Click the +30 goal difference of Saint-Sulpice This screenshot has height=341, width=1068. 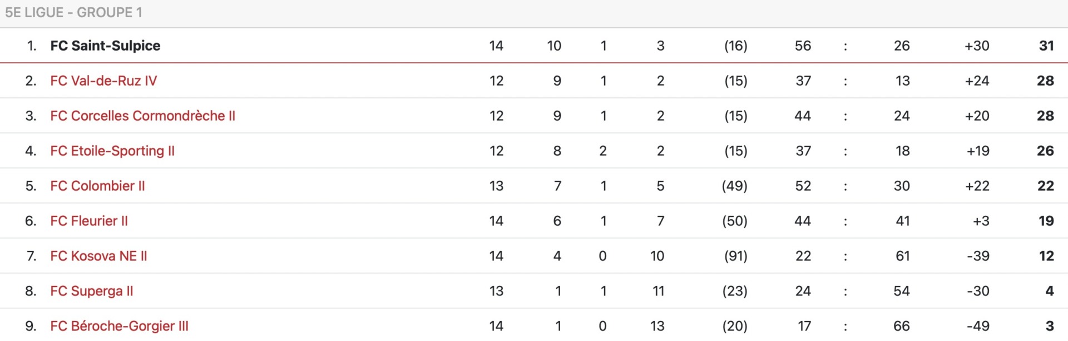(977, 46)
